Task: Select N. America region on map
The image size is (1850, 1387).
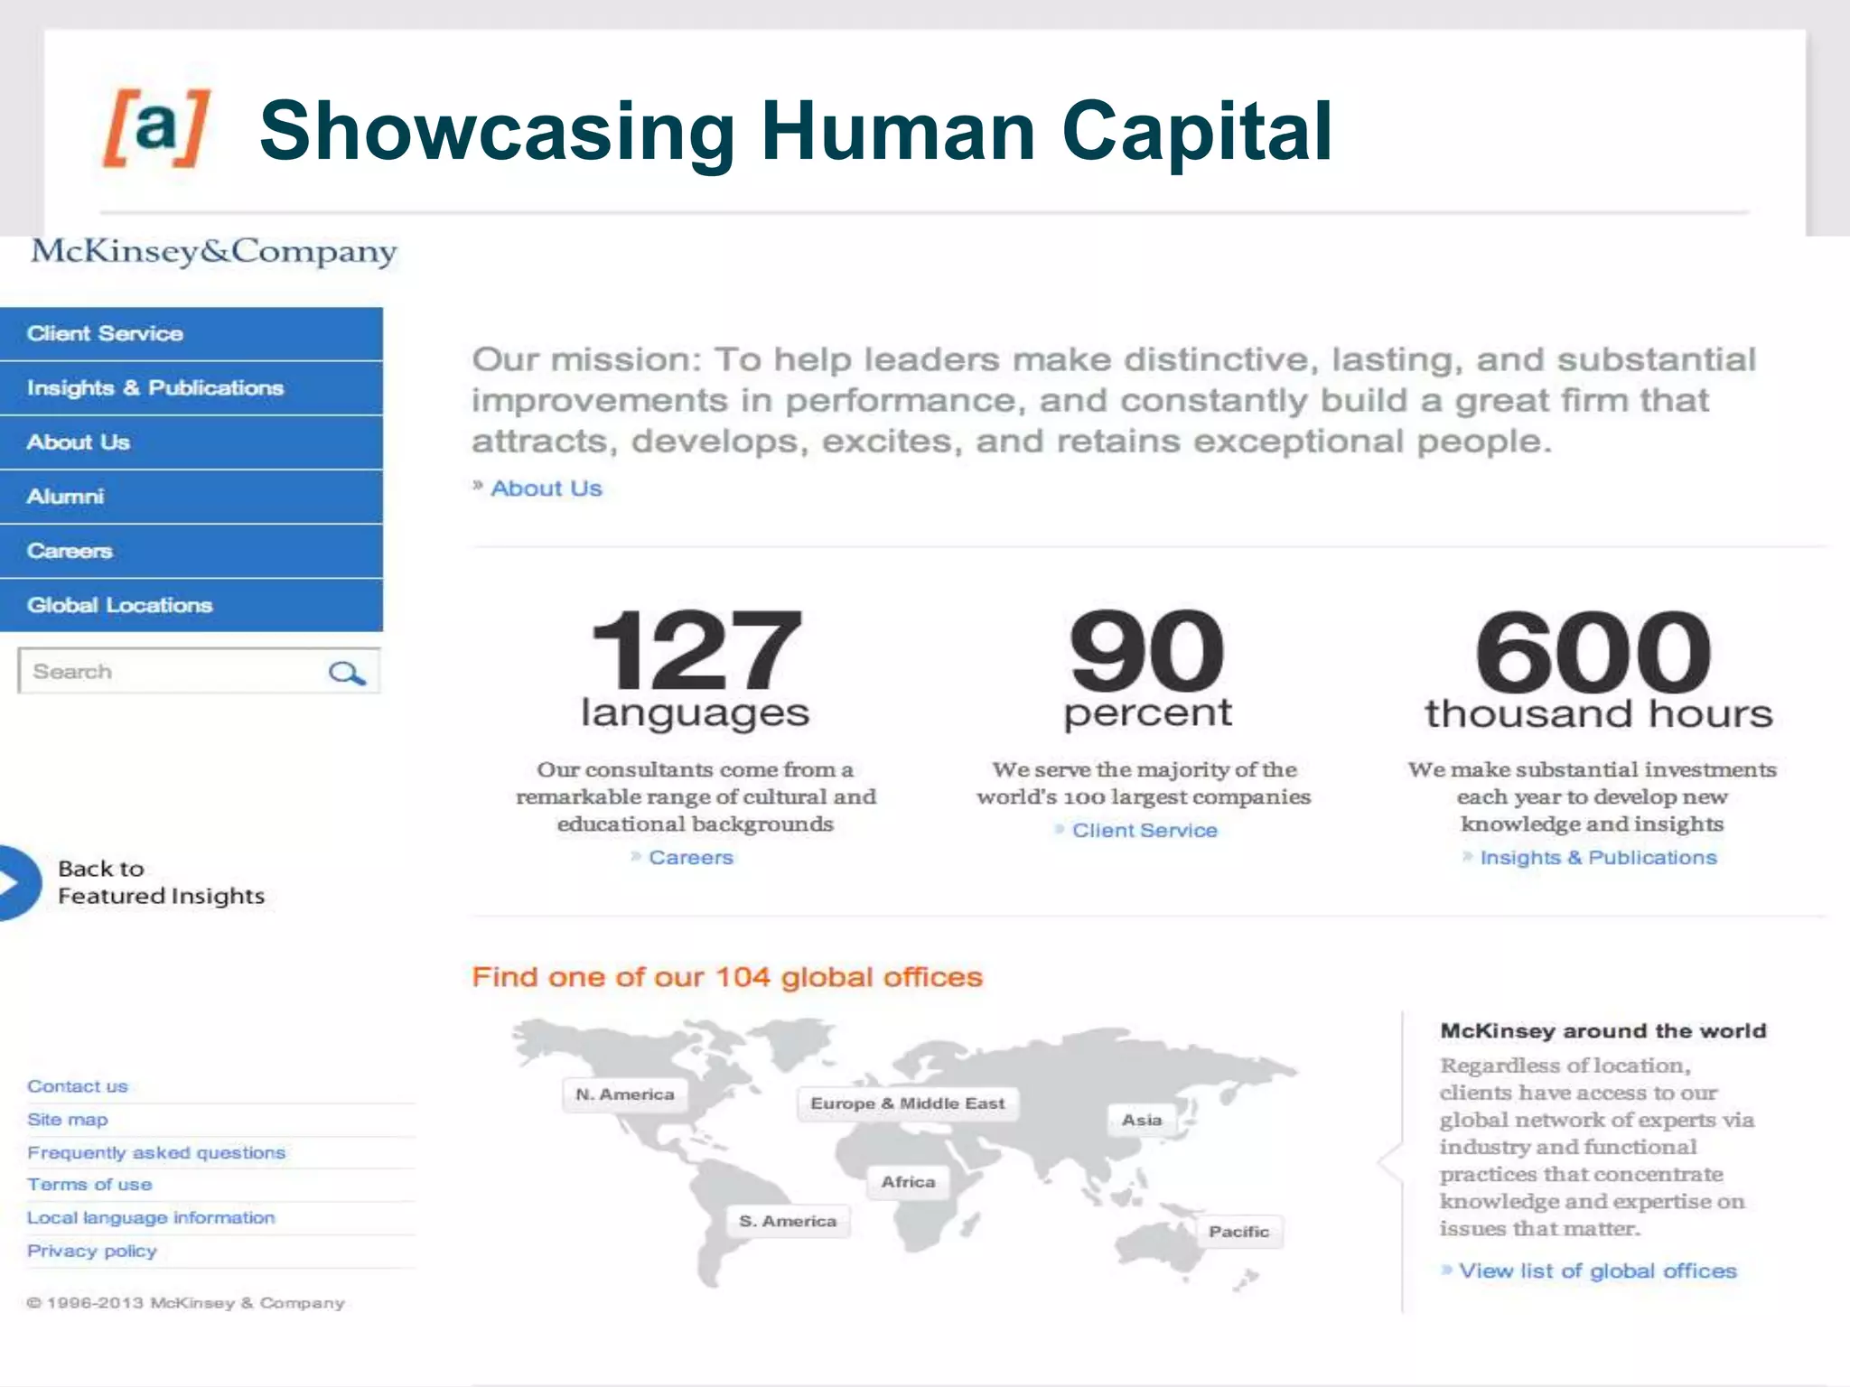Action: (625, 1094)
